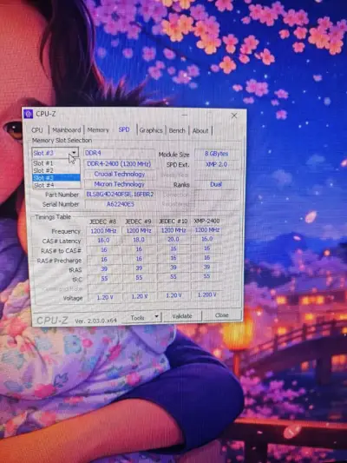347x463 pixels.
Task: Click the JEDEC #9 CAS# Latency 18.0 value
Action: (139, 240)
